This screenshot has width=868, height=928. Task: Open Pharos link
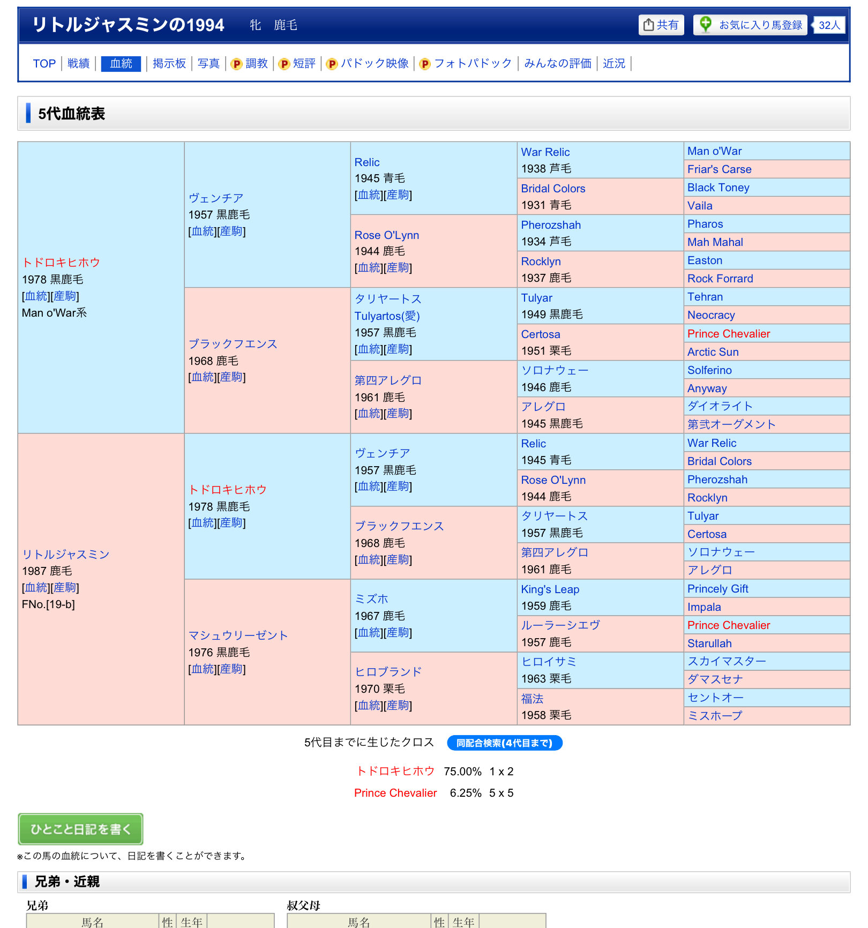705,224
